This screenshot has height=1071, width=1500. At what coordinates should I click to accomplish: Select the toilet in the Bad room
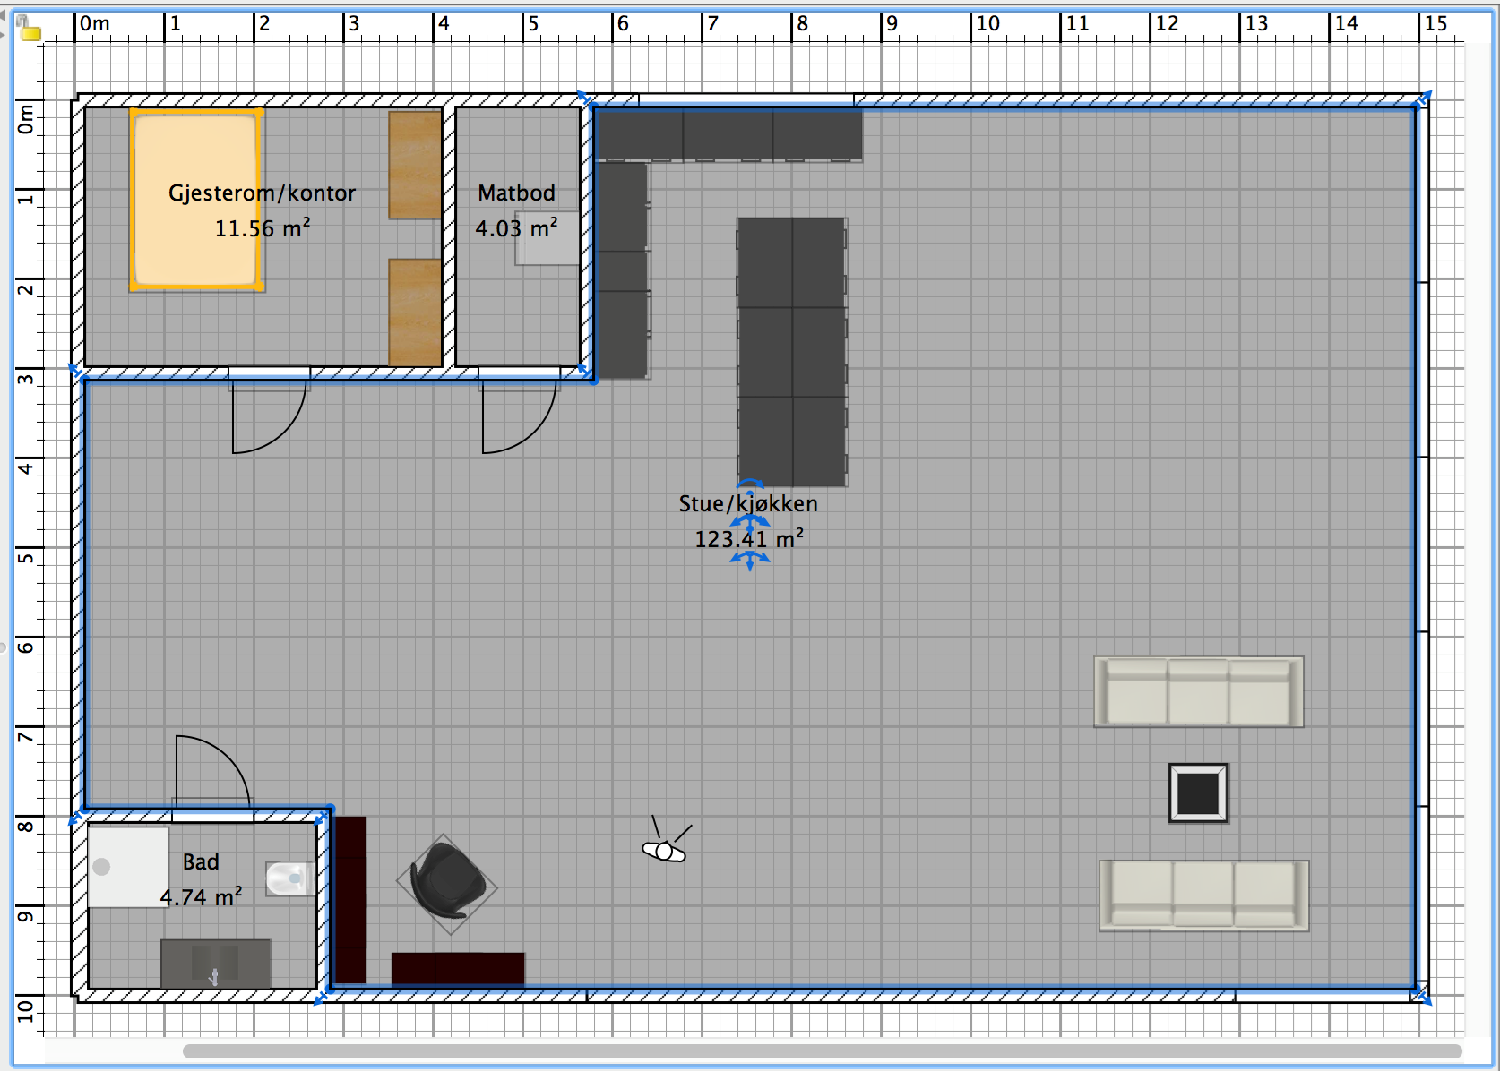[289, 878]
